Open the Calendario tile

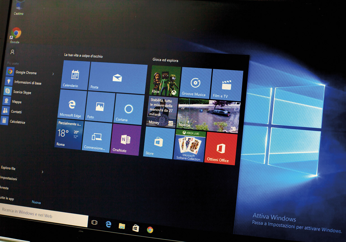(75, 75)
